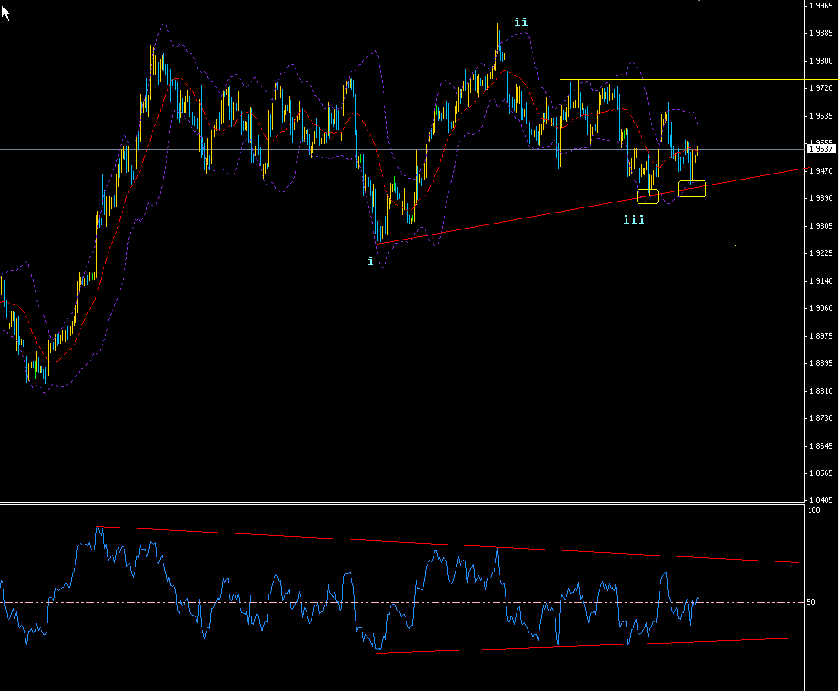Click the 1.9885 price axis label
Image resolution: width=840 pixels, height=691 pixels.
click(x=821, y=33)
